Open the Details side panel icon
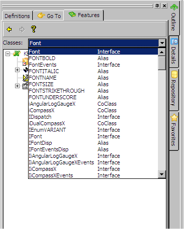Image resolution: width=184 pixels, height=229 pixels. pos(174,42)
